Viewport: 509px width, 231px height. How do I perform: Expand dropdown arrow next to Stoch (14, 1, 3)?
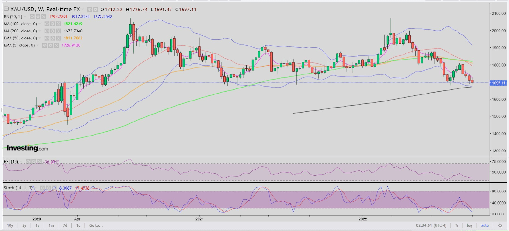(x=36, y=188)
